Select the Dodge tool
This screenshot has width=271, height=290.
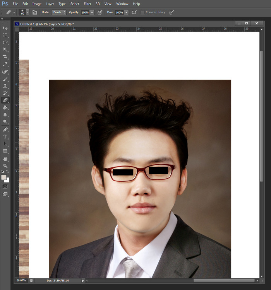point(5,122)
